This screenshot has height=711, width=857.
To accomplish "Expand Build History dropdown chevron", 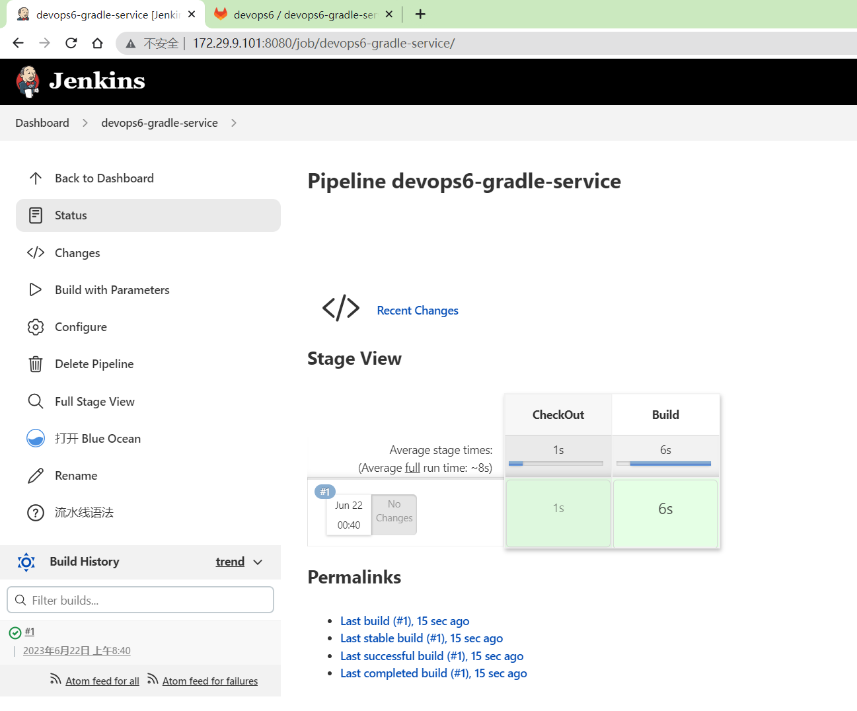I will point(258,562).
